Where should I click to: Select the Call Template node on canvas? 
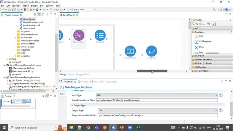click(x=130, y=51)
